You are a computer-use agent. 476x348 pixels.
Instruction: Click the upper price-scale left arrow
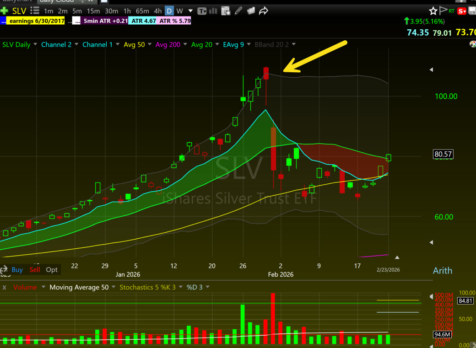[x=431, y=70]
